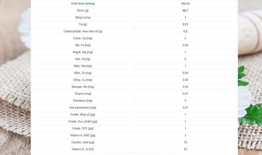Image resolution: width=262 pixels, height=155 pixels.
Task: Select the "Axit pantothenic [mg]" label
Action: pos(83,108)
